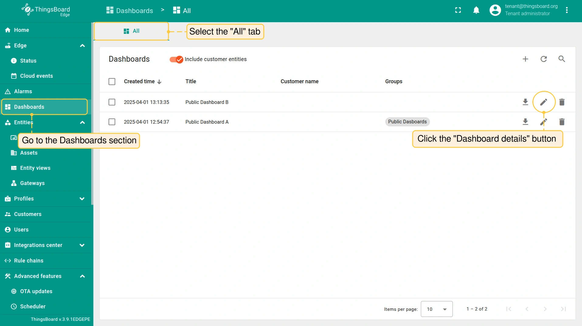This screenshot has height=326, width=582.
Task: Click the add dashboard plus icon
Action: (525, 59)
